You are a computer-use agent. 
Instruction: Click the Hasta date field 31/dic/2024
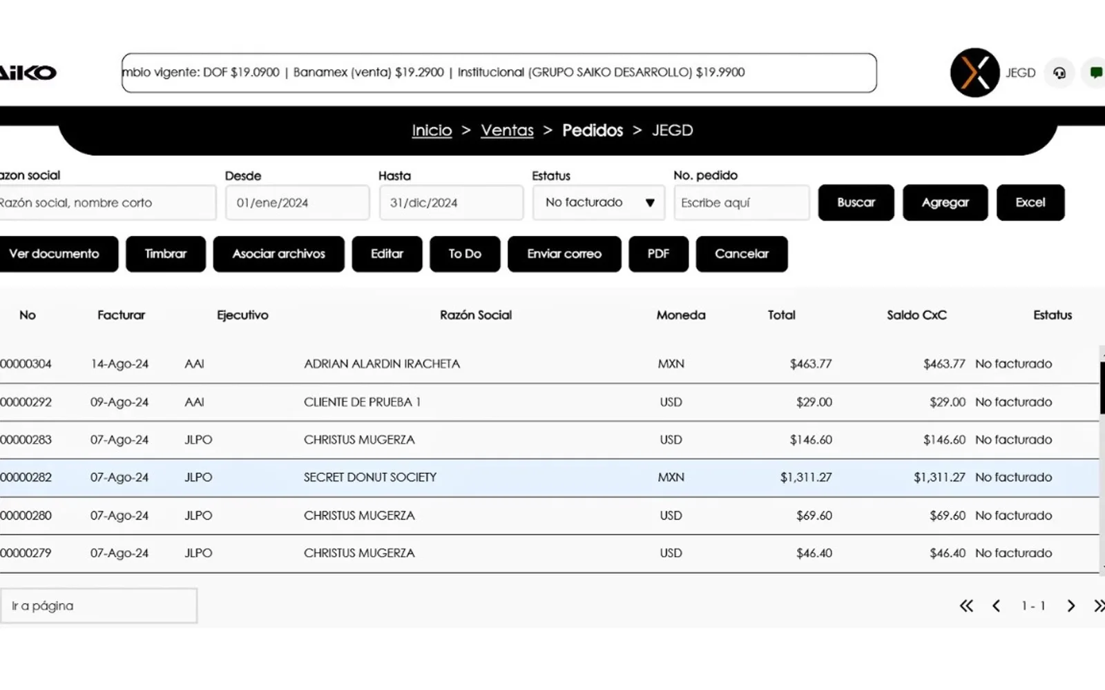point(450,202)
